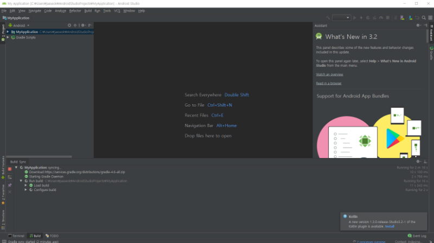
Task: Open the Refactor menu
Action: [x=75, y=11]
